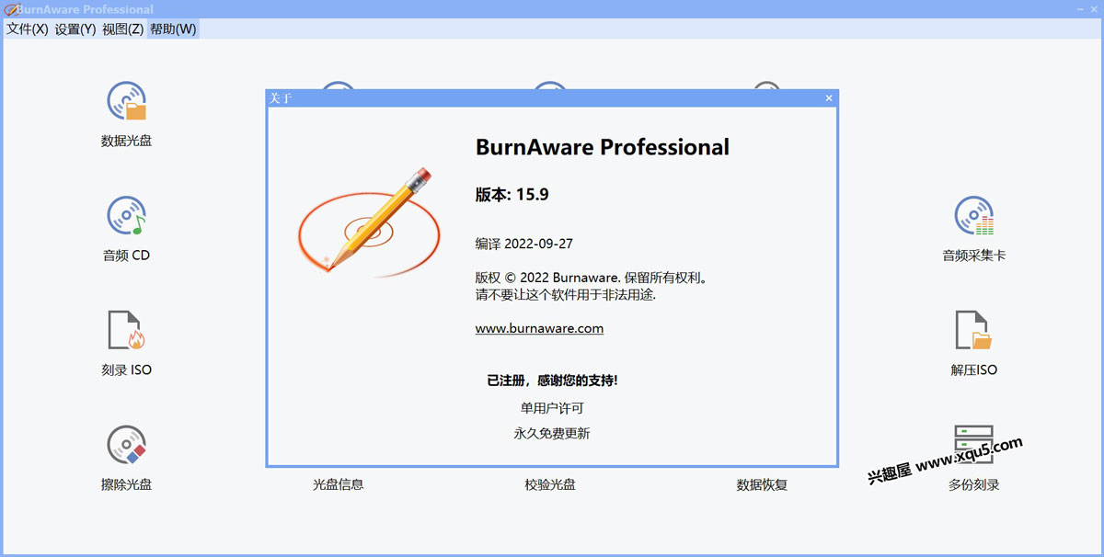Click the 版本: 15.9 text

(512, 194)
